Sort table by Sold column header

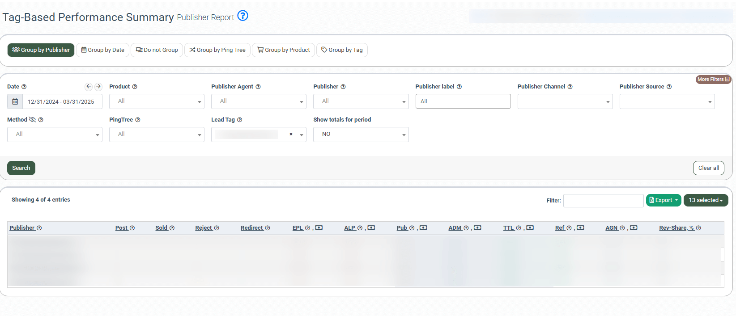pos(161,228)
